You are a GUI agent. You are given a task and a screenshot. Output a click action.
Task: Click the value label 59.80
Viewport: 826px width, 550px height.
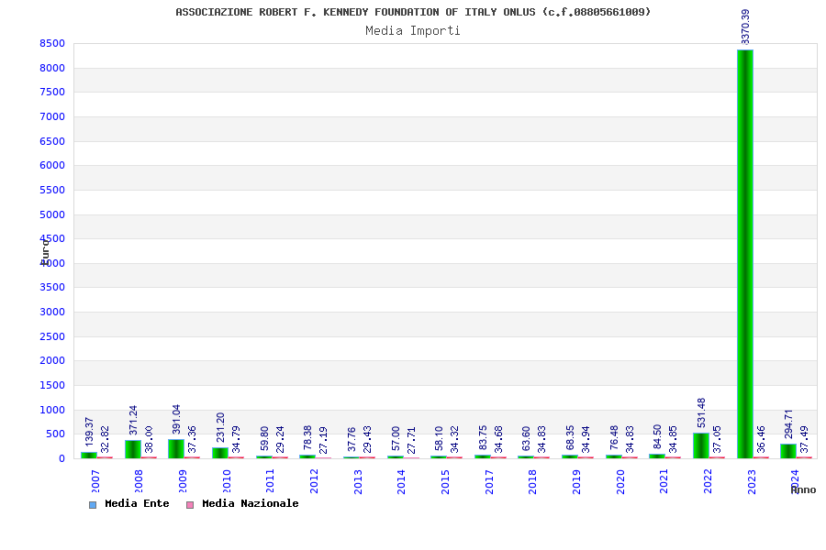tap(264, 439)
